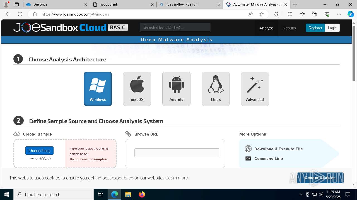Go back using the browser back arrow

8,14
